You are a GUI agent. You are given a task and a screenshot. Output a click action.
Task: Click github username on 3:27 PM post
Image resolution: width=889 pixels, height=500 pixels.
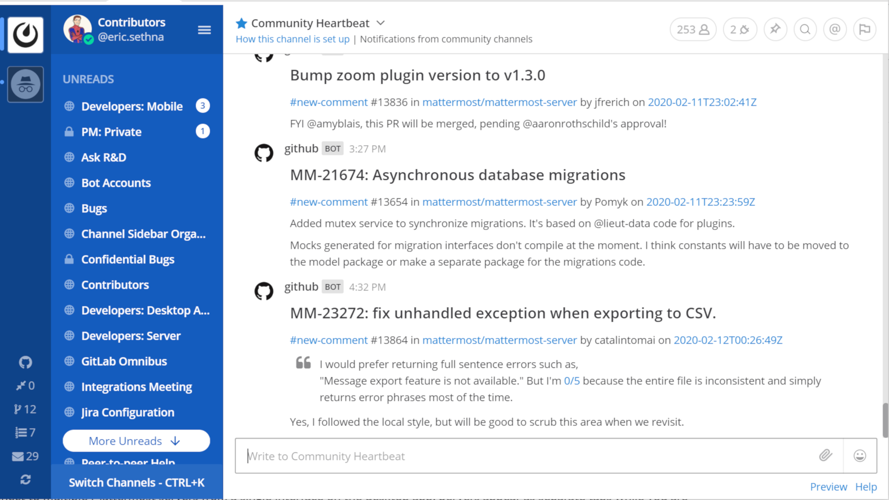click(x=301, y=149)
